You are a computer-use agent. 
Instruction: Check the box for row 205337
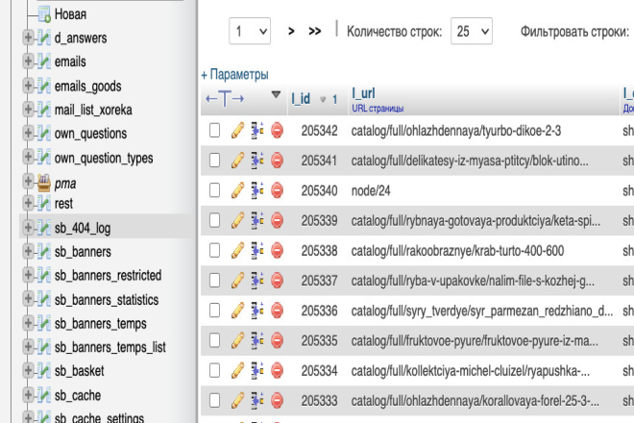tap(215, 280)
